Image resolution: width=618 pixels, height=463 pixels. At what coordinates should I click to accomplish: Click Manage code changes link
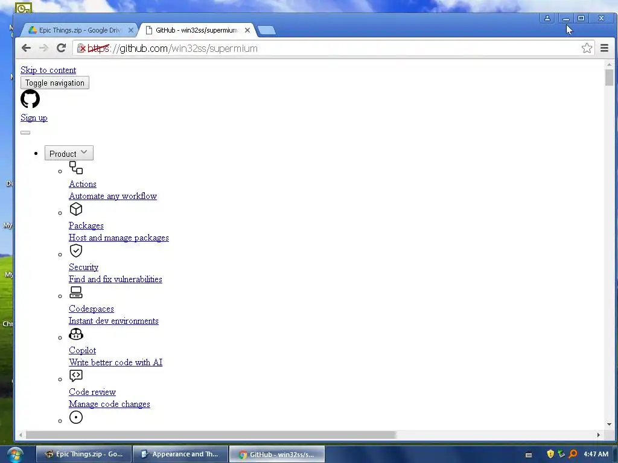click(109, 404)
